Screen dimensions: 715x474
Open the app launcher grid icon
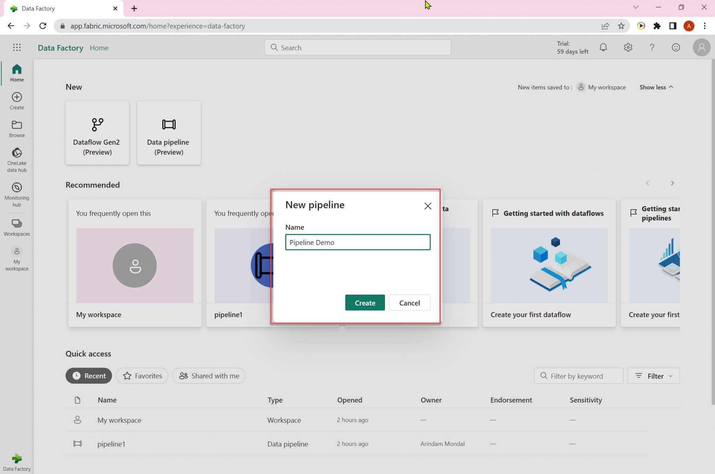point(17,47)
